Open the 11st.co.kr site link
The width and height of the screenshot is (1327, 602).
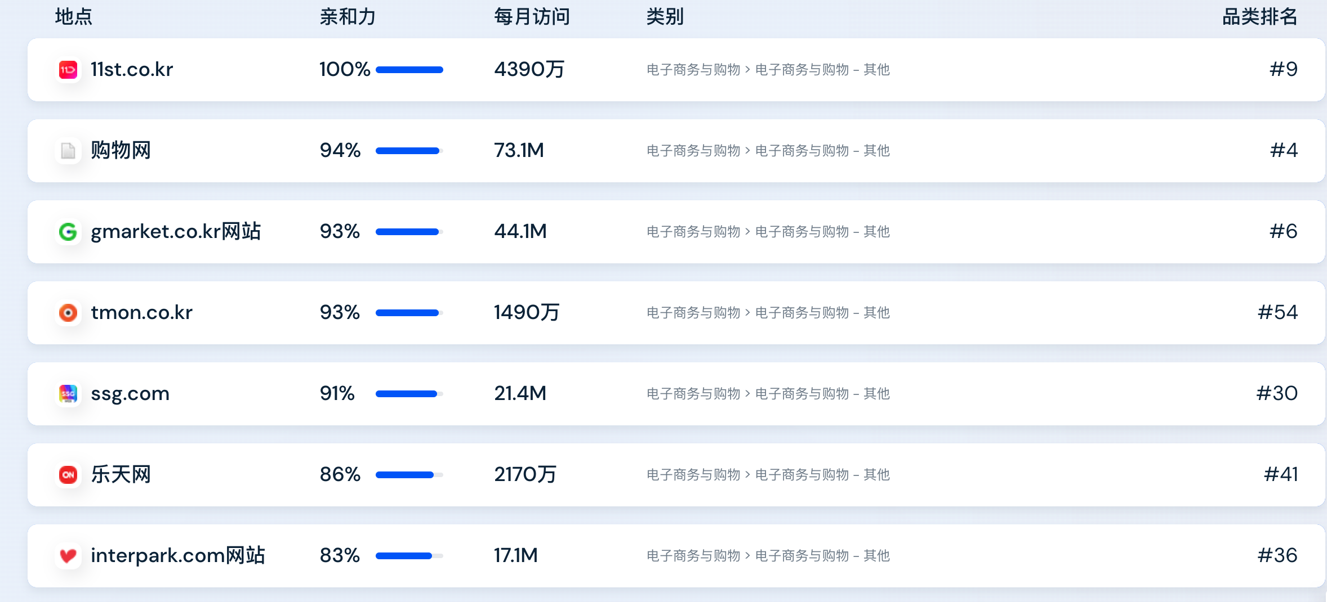(132, 69)
